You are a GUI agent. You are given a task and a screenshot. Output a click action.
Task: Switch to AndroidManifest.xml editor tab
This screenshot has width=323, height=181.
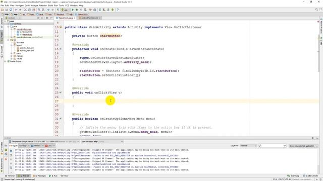(x=89, y=18)
